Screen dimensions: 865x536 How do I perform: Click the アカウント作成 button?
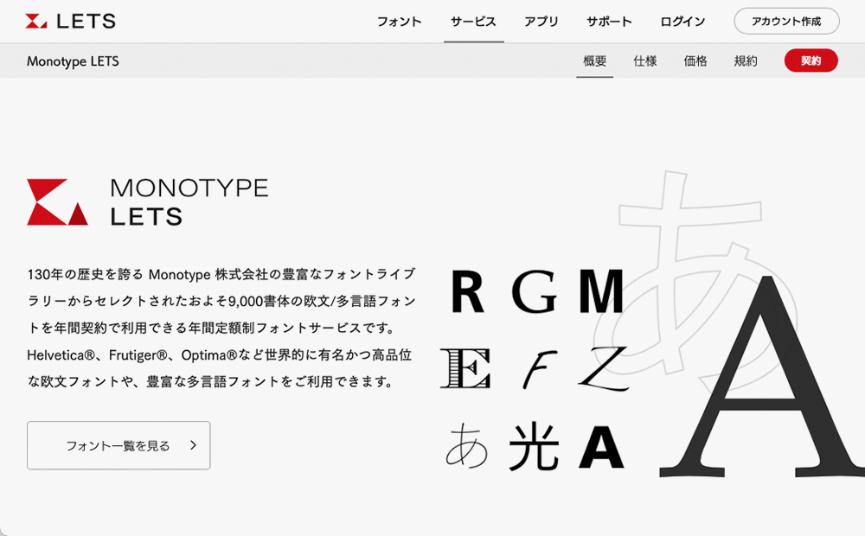point(785,21)
